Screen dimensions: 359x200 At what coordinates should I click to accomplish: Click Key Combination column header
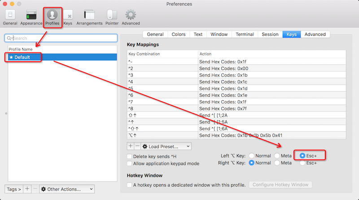(x=162, y=54)
